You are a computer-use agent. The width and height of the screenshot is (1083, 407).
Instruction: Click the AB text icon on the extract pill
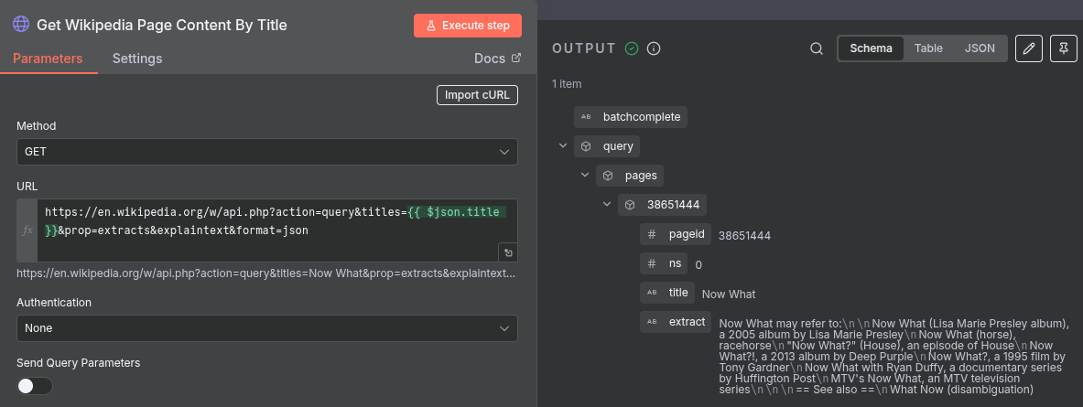click(652, 322)
